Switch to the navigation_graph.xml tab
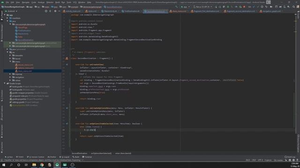The width and height of the screenshot is (300, 168). coord(271,11)
